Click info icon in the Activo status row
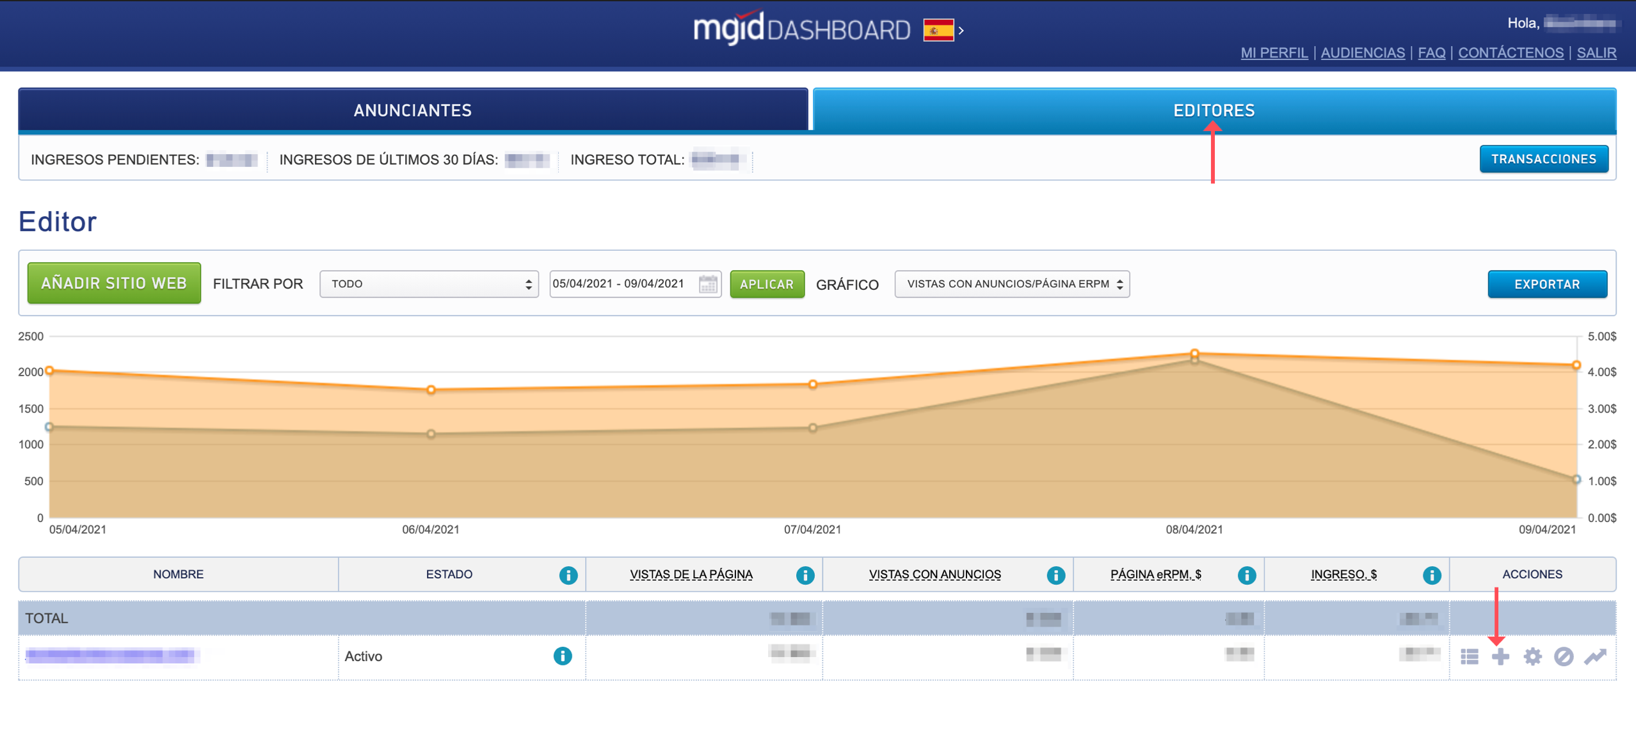This screenshot has width=1636, height=755. point(562,656)
